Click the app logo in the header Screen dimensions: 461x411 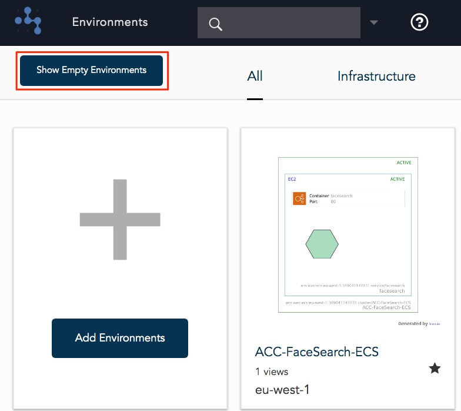coord(28,21)
